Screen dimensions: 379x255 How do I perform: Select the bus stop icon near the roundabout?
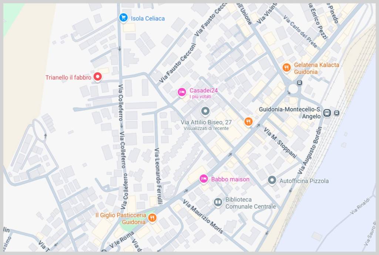(x=299, y=83)
